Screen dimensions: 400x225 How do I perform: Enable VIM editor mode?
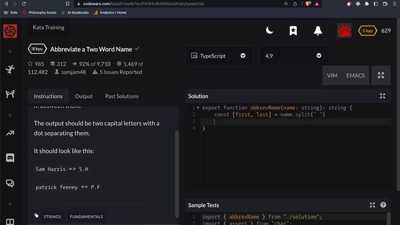pyautogui.click(x=332, y=76)
